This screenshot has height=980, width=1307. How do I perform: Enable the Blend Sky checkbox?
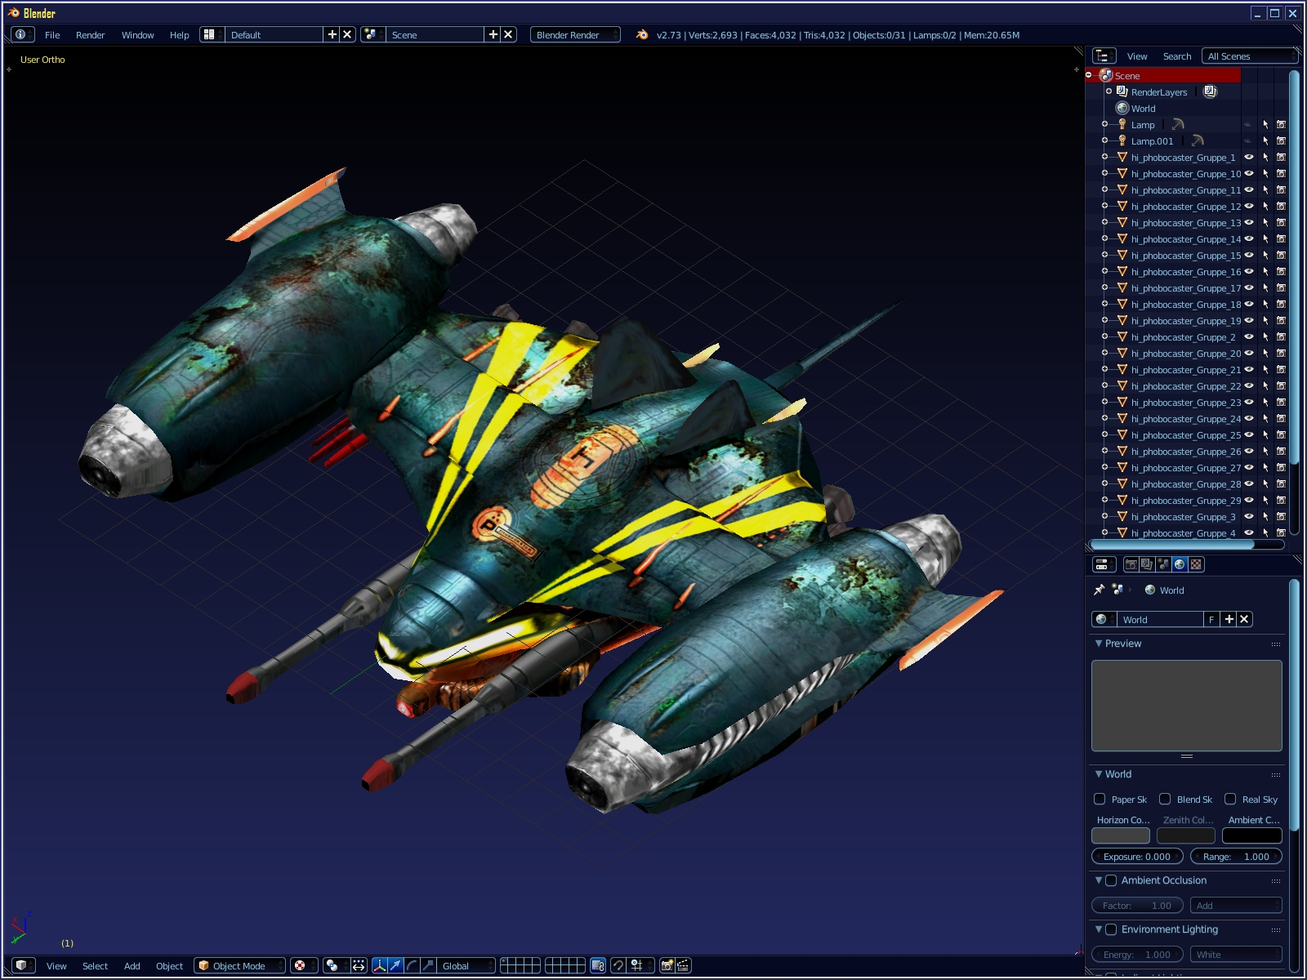(1165, 799)
